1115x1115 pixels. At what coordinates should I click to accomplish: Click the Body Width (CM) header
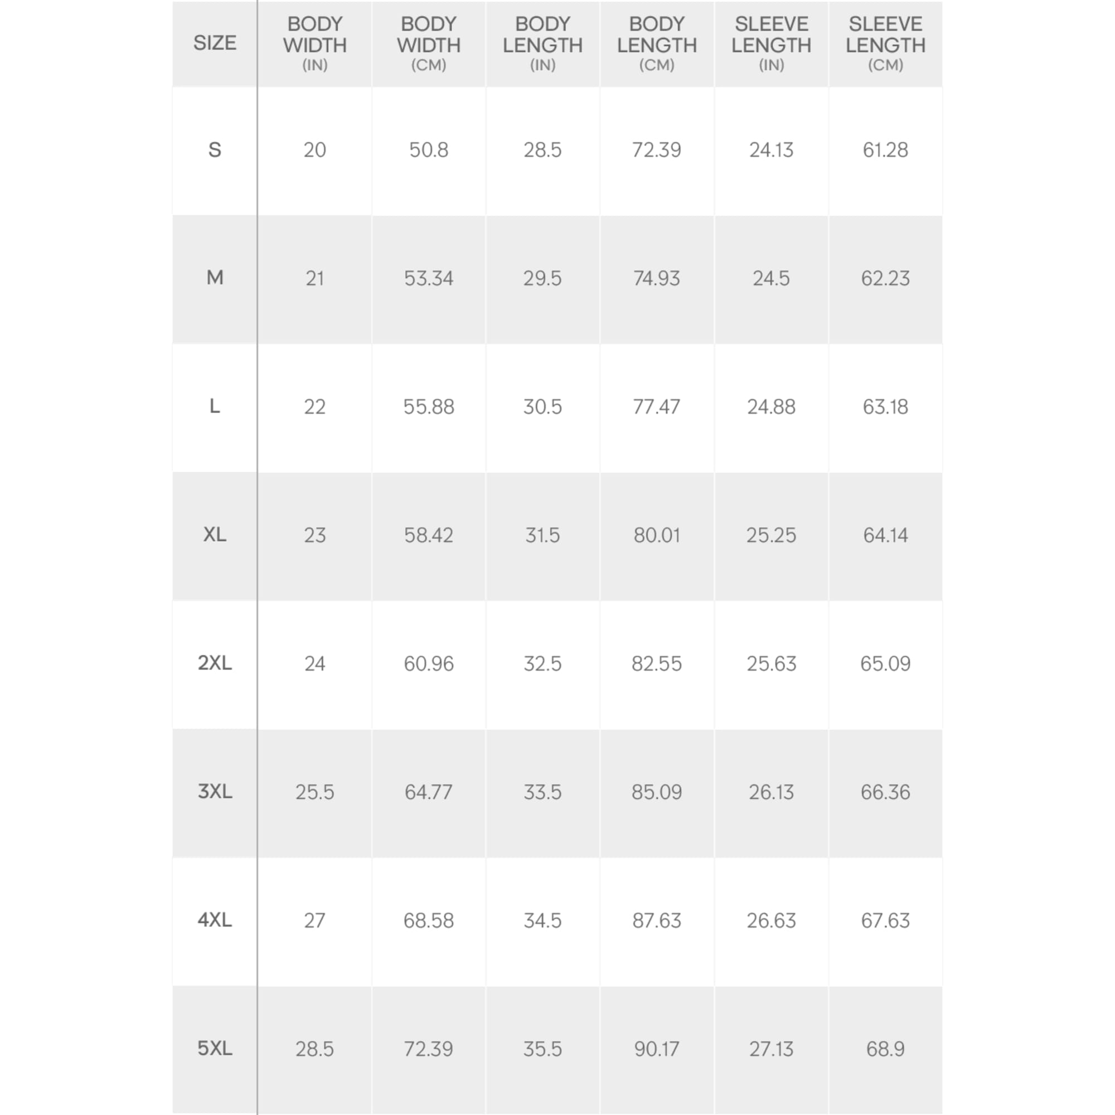point(428,43)
